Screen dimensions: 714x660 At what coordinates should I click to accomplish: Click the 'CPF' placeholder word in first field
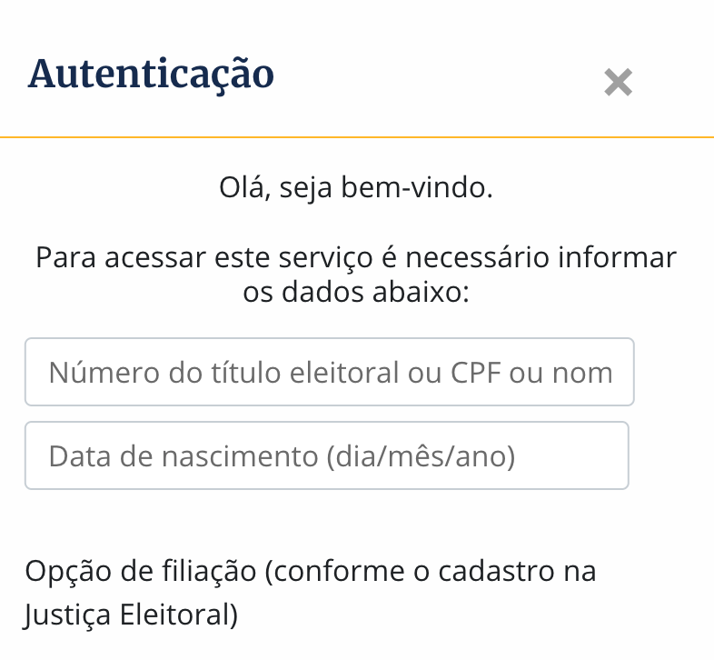[476, 372]
